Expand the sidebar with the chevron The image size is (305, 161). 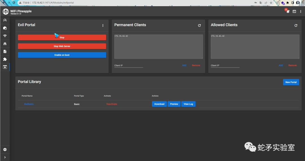(x=5, y=157)
